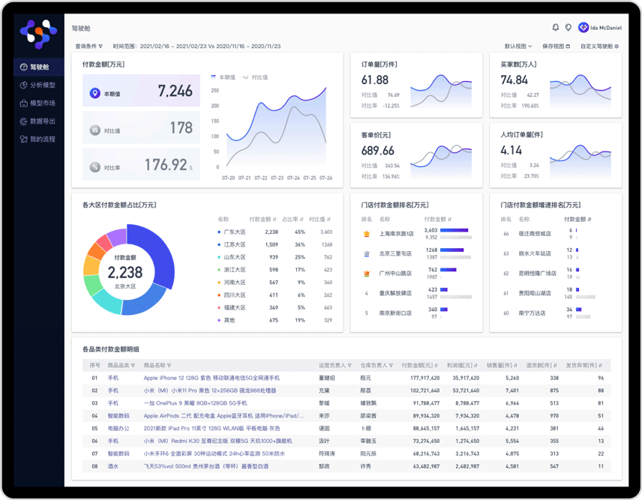Toggle 福建大区 legend dot
Image resolution: width=642 pixels, height=500 pixels.
pyautogui.click(x=219, y=307)
